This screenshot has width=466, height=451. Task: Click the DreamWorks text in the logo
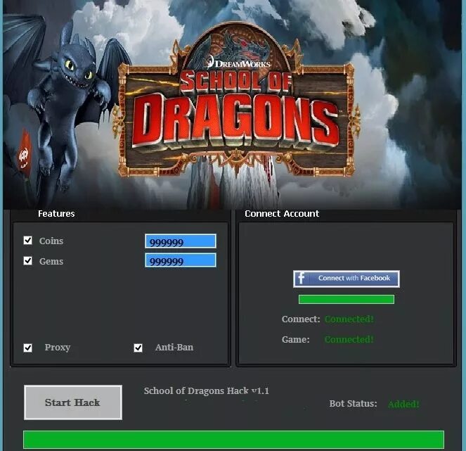(240, 63)
